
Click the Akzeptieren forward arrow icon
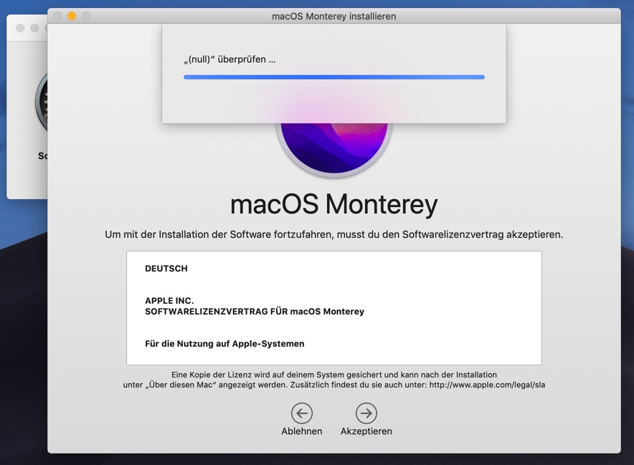366,413
